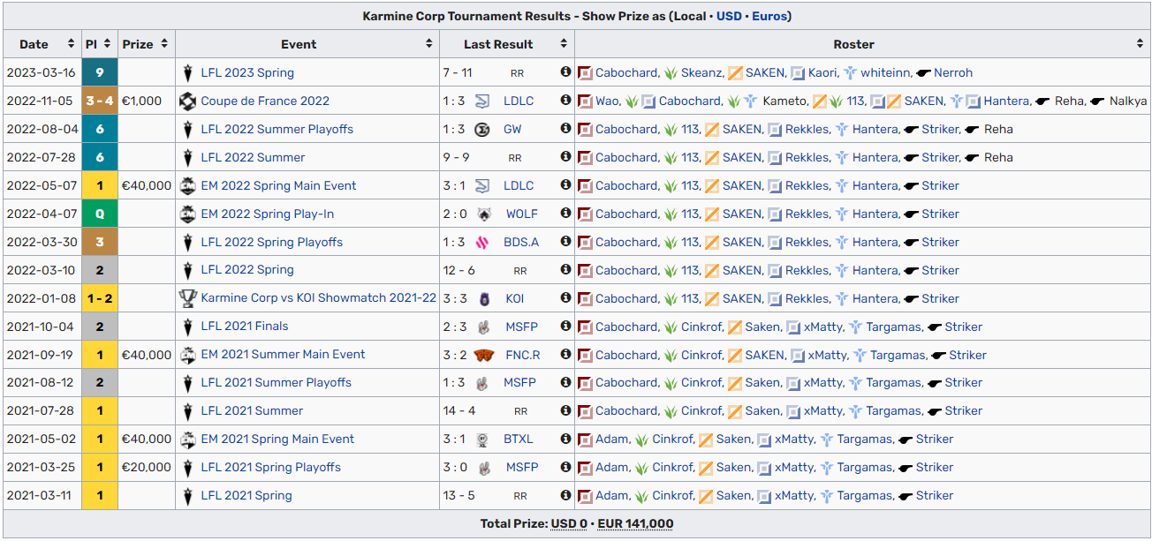1152x541 pixels.
Task: Open Karmine Corp vs KOI Showmatch link
Action: click(318, 298)
